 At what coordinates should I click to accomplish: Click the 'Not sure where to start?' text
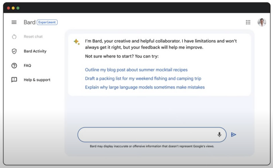coord(122,56)
